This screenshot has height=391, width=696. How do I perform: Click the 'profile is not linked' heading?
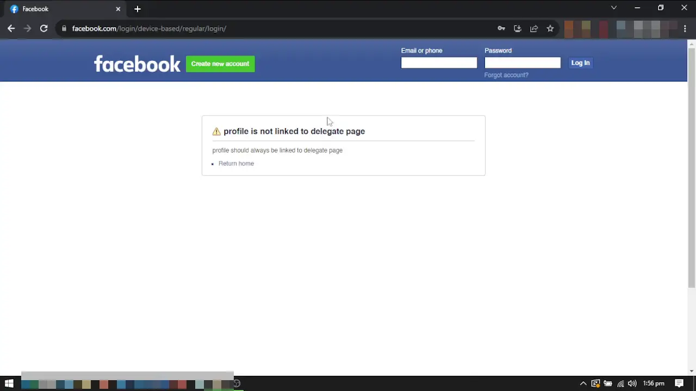pyautogui.click(x=294, y=131)
